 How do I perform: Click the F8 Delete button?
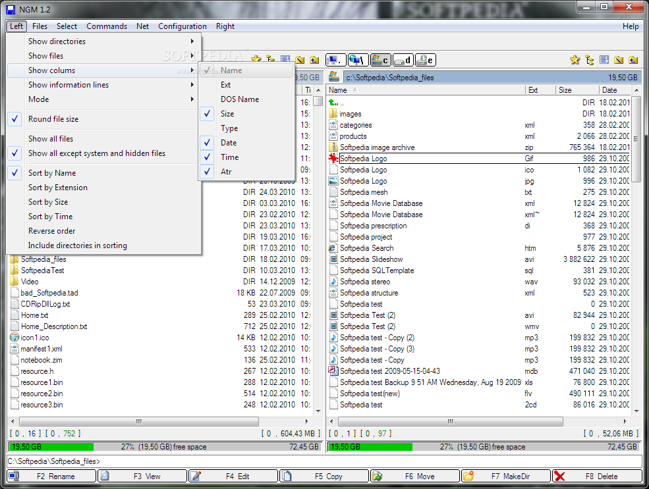(x=597, y=476)
